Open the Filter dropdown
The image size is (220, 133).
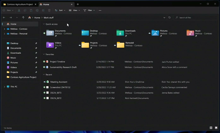(89, 10)
